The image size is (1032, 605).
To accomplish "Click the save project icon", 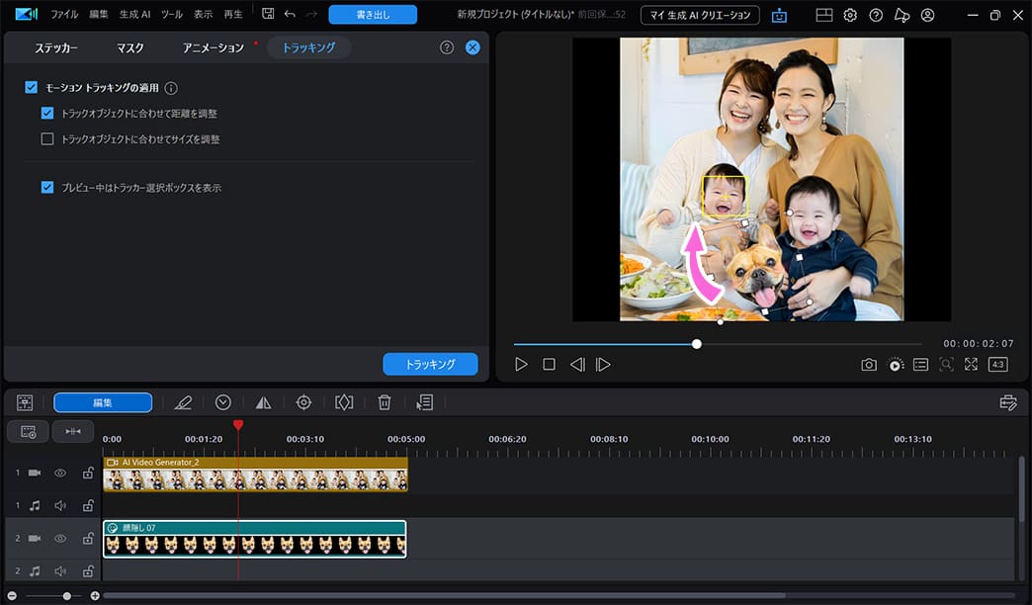I will point(268,15).
